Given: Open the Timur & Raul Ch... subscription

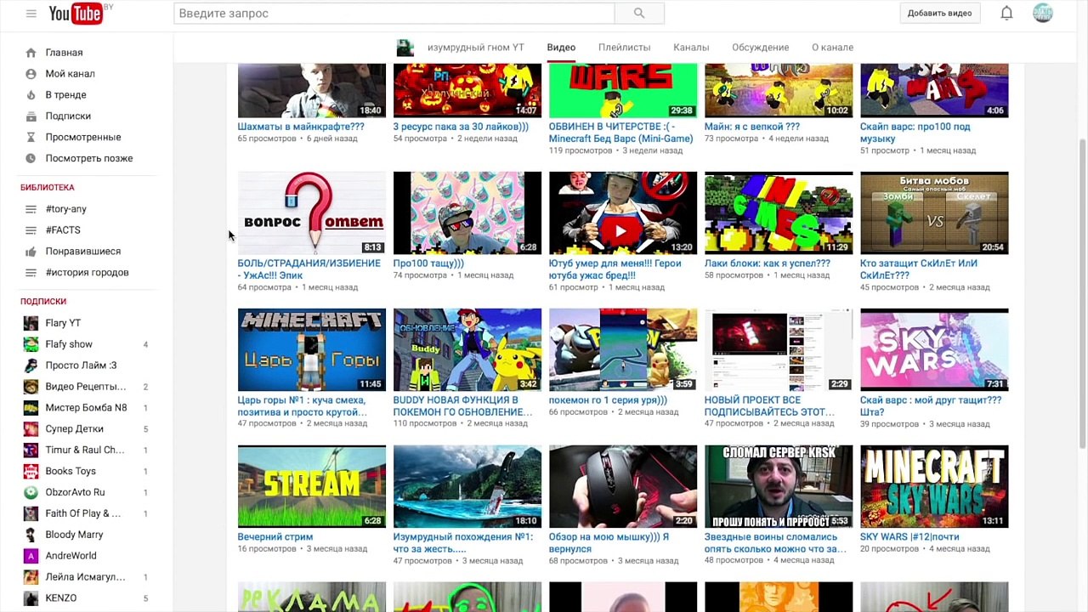Looking at the screenshot, I should tap(86, 450).
